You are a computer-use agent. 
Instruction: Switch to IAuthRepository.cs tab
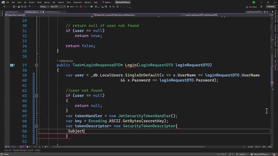53,12
